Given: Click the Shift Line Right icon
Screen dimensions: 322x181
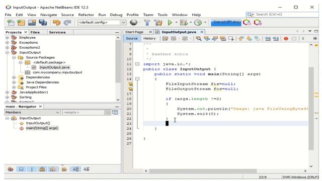Looking at the screenshot, I should (x=276, y=39).
